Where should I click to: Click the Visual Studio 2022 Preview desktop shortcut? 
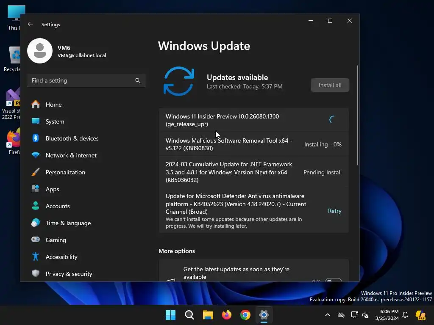click(x=11, y=104)
